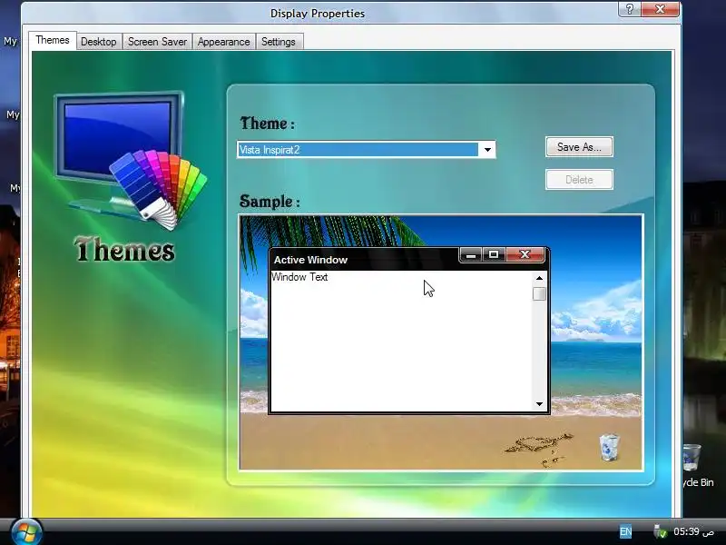Open the Desktop tab
Screen dimensions: 726x545
point(99,42)
